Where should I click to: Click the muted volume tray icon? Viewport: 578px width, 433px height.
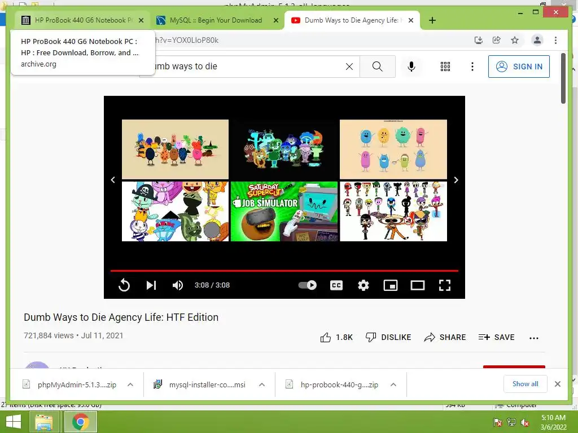(525, 422)
